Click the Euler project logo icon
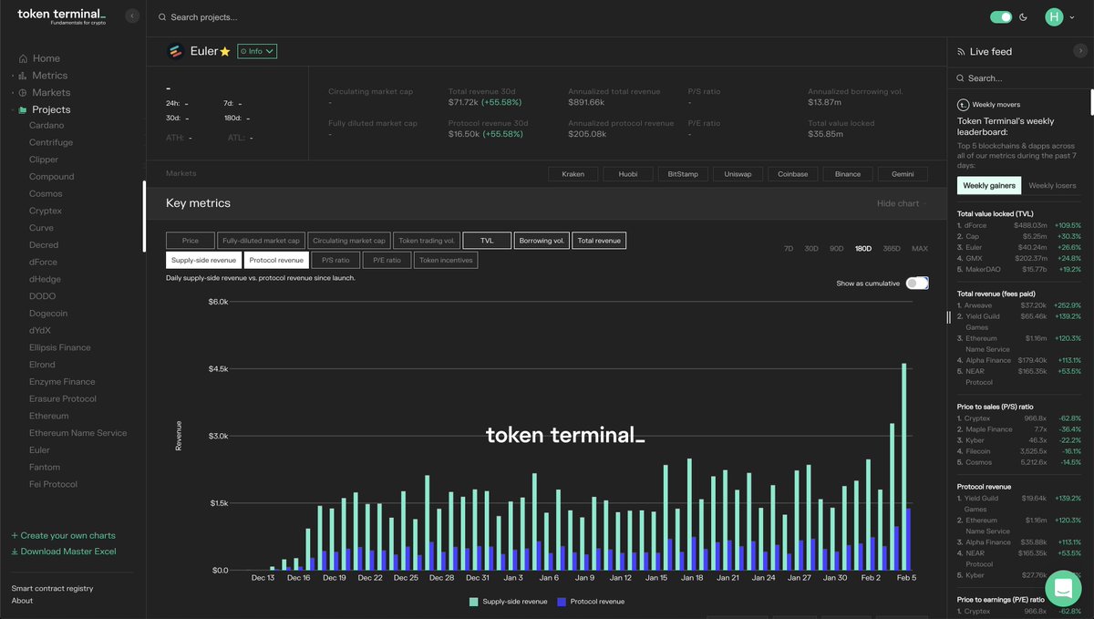The height and width of the screenshot is (619, 1094). tap(175, 51)
